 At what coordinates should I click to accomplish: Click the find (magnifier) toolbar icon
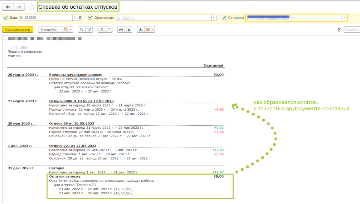pos(81,30)
